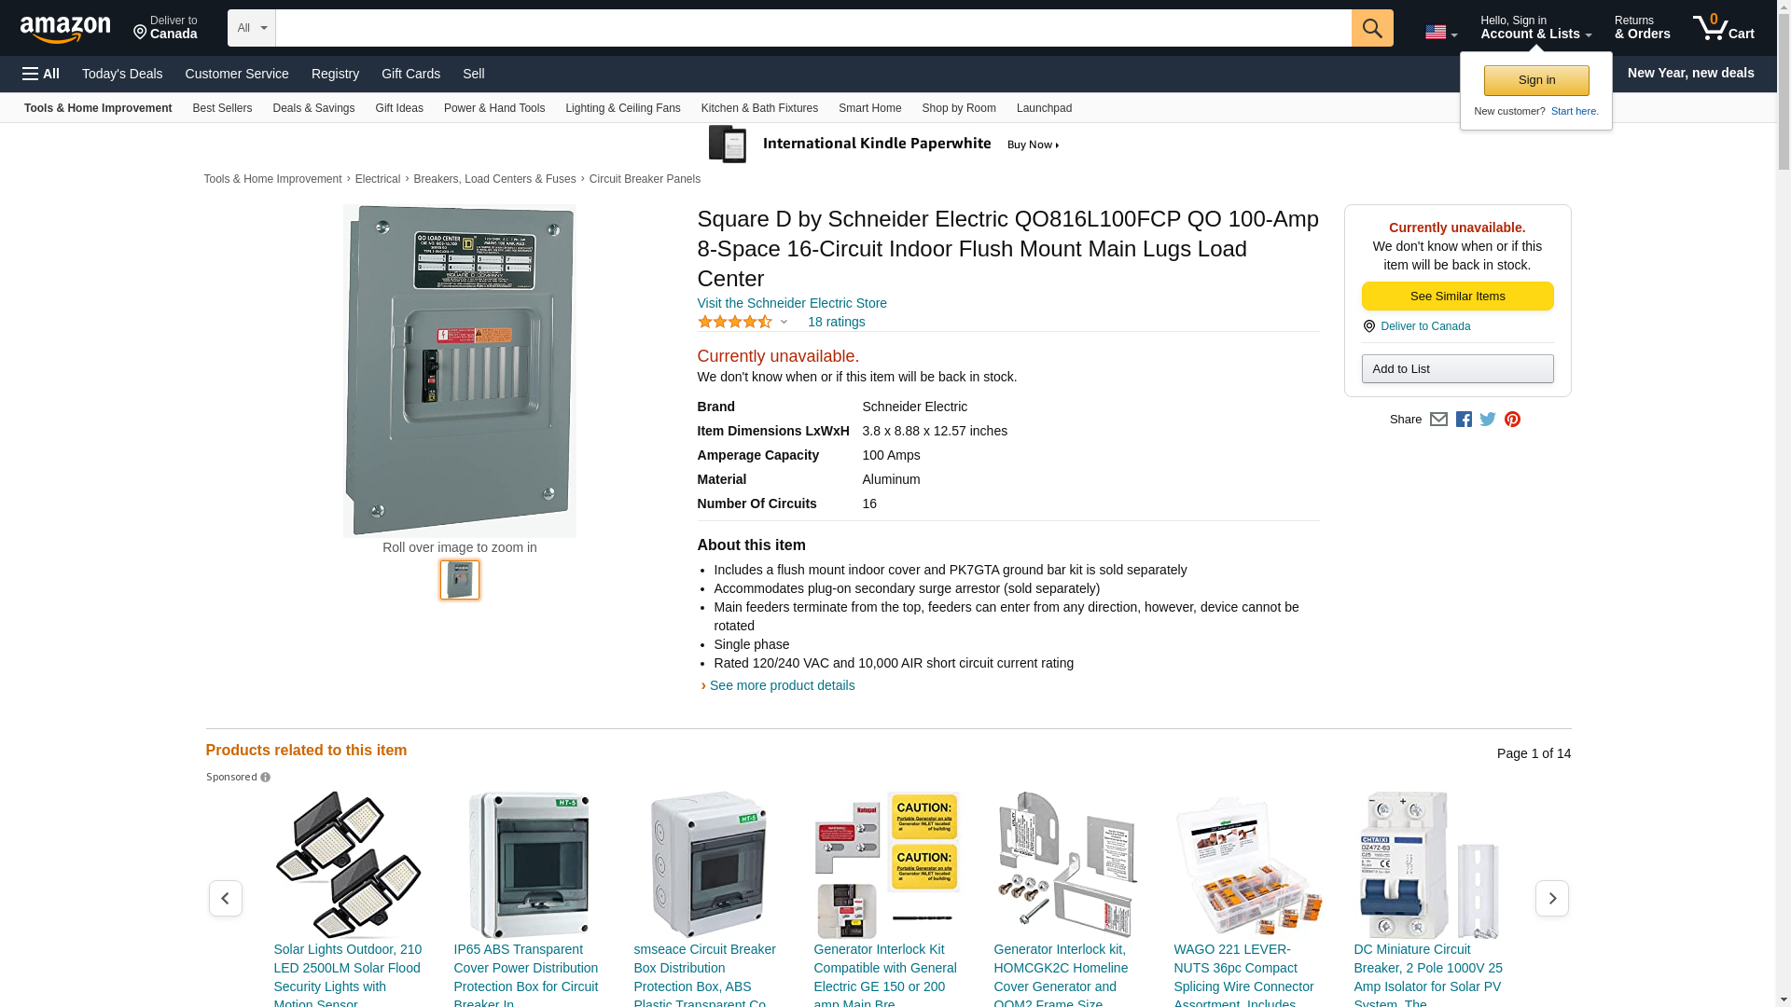Viewport: 1791px width, 1007px height.
Task: Open the search category All dropdown
Action: (251, 28)
